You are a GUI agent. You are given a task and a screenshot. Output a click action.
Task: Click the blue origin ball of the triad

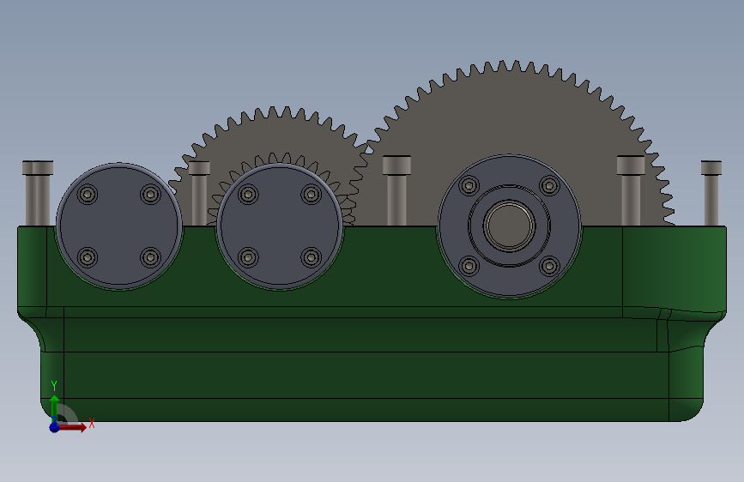(x=55, y=427)
